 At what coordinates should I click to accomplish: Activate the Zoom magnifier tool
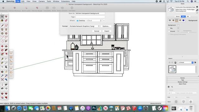(x=2, y=76)
